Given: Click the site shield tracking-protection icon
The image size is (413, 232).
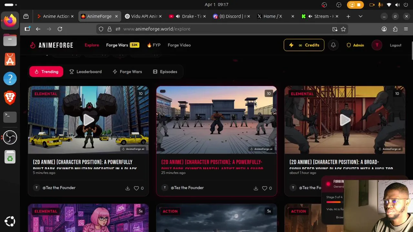Looking at the screenshot, I should [x=101, y=29].
